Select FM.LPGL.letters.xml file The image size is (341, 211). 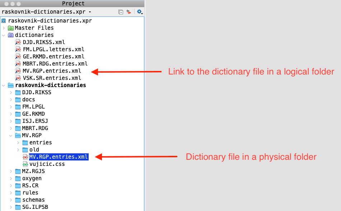pos(53,49)
